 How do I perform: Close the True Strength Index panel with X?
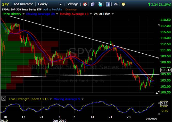(4, 99)
